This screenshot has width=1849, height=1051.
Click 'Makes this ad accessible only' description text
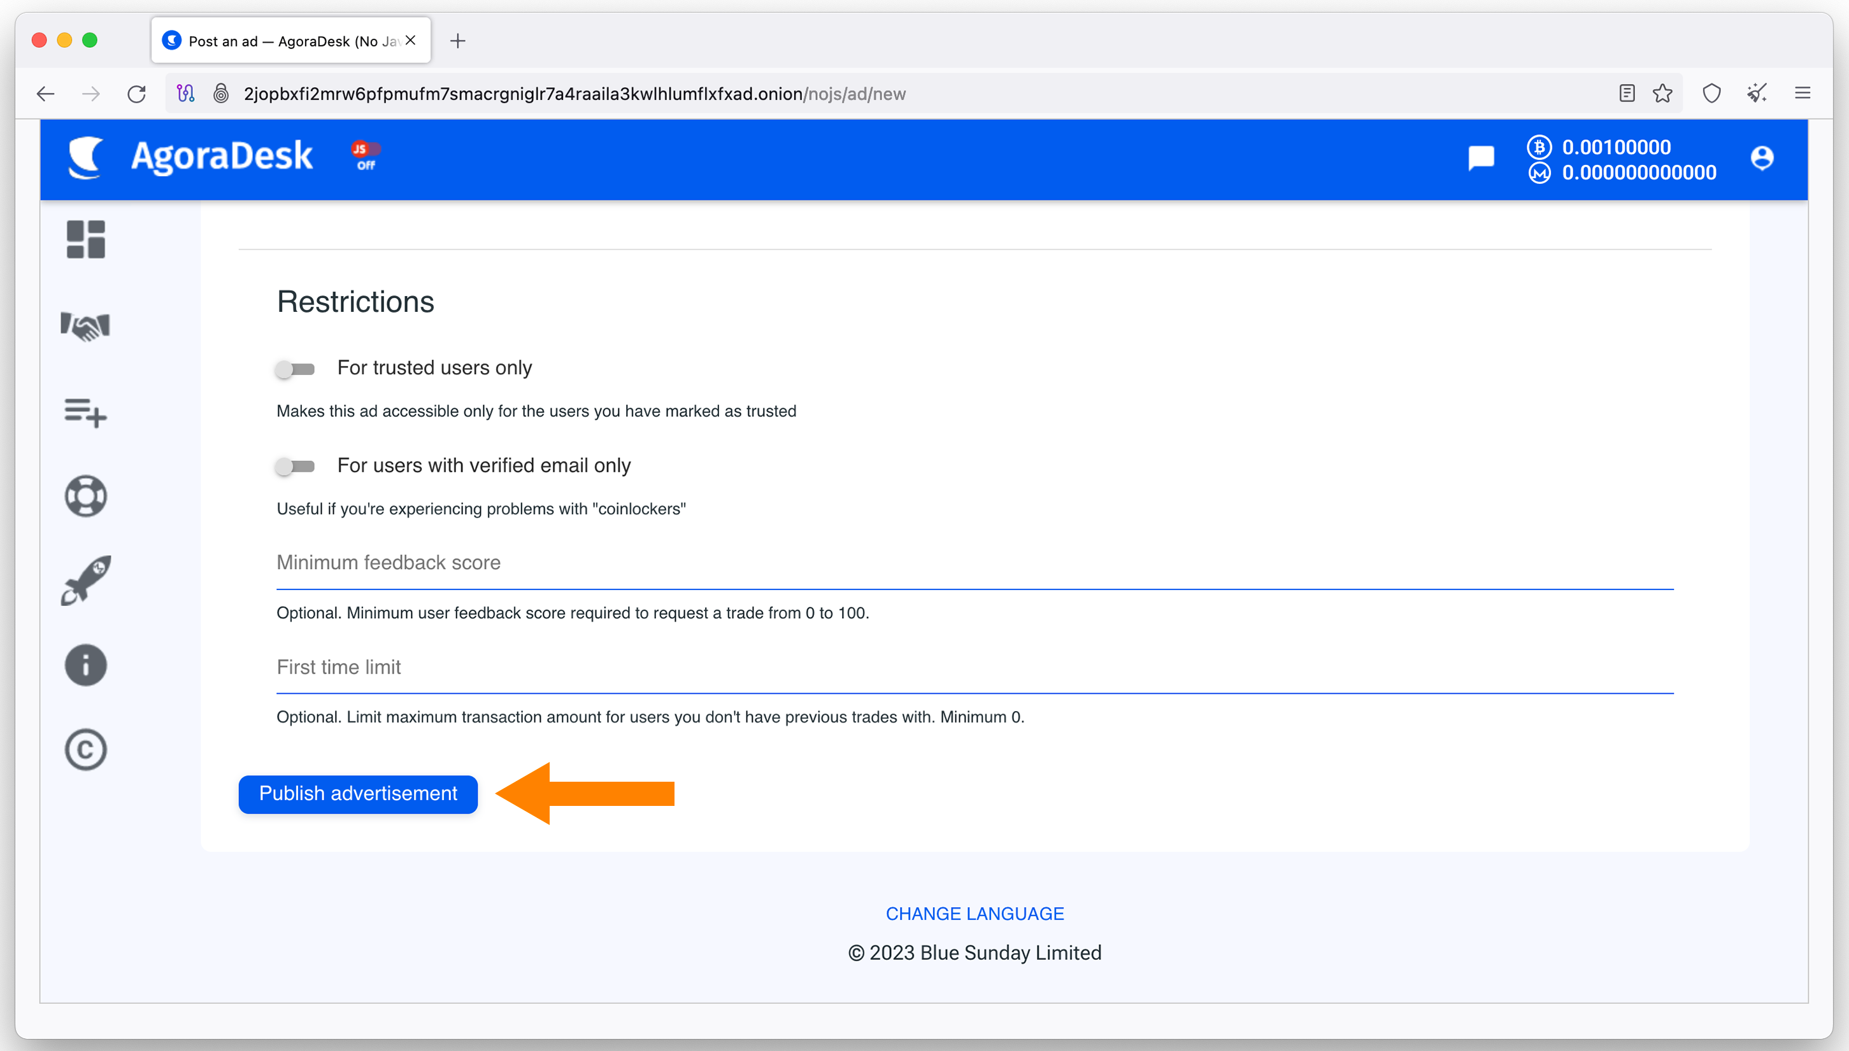[x=536, y=411]
